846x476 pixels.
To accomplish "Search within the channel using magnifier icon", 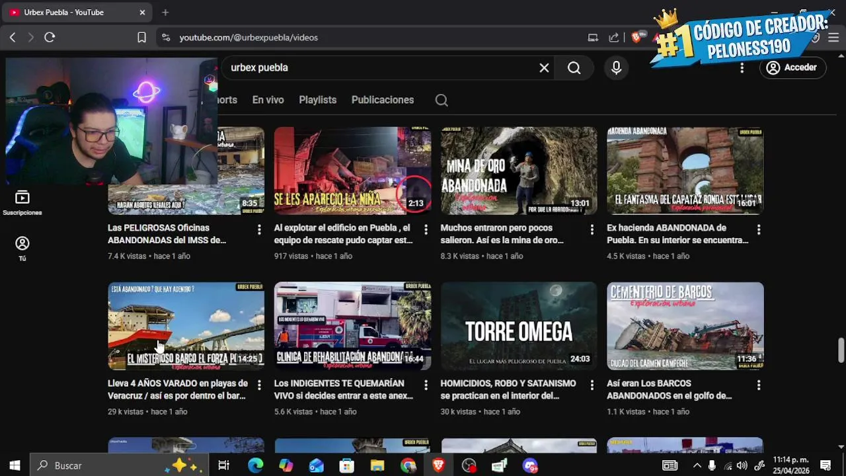I will (442, 100).
